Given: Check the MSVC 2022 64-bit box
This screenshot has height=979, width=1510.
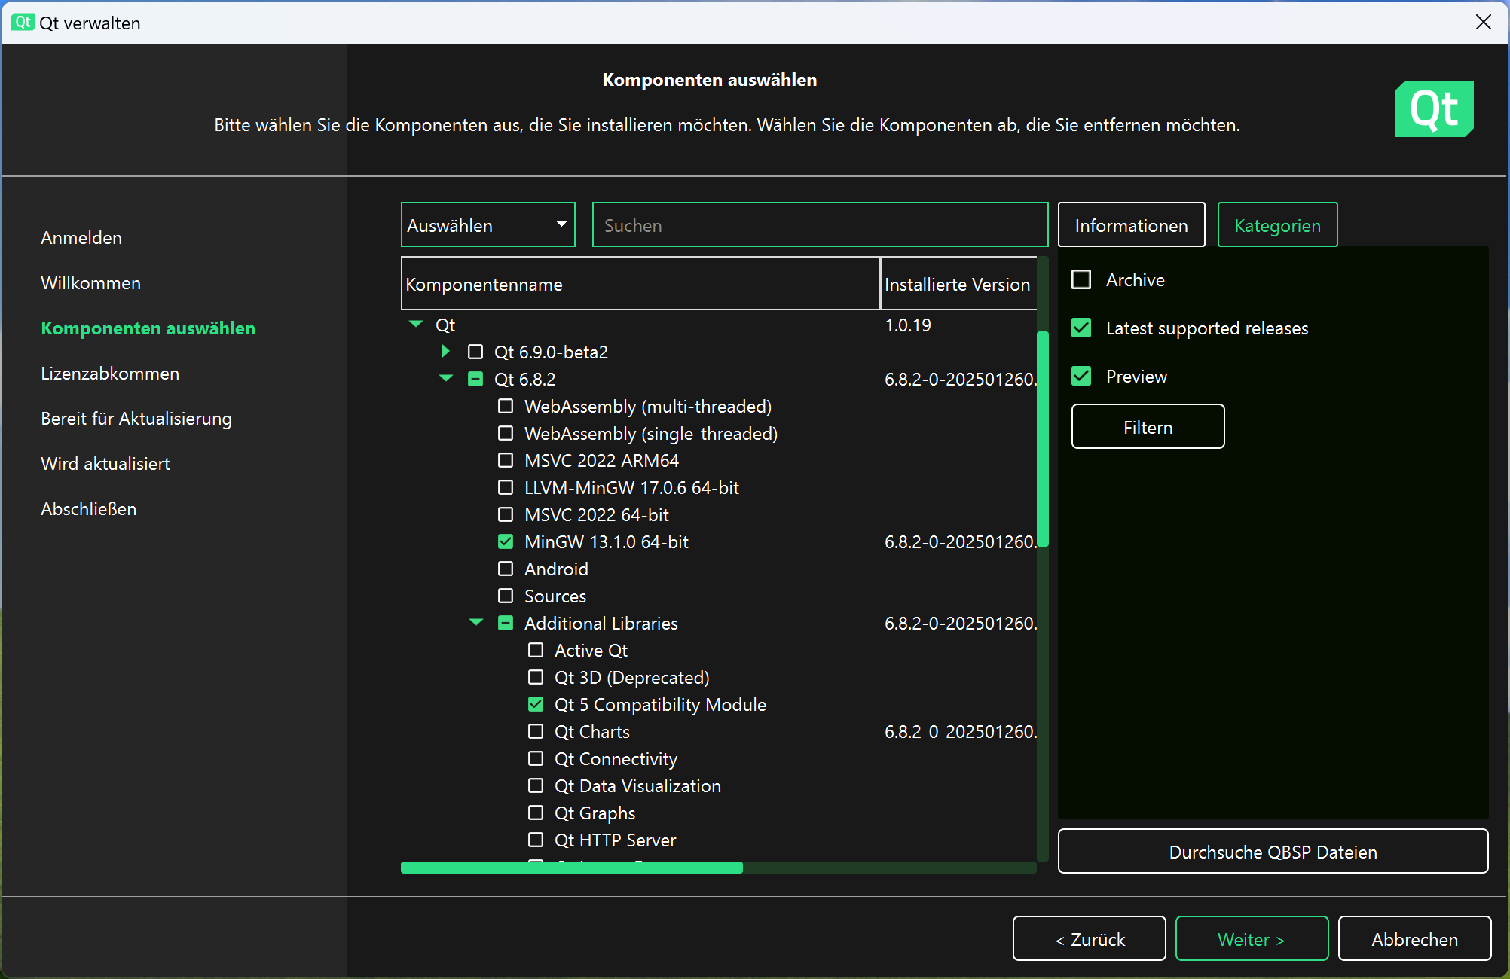Looking at the screenshot, I should point(506,515).
